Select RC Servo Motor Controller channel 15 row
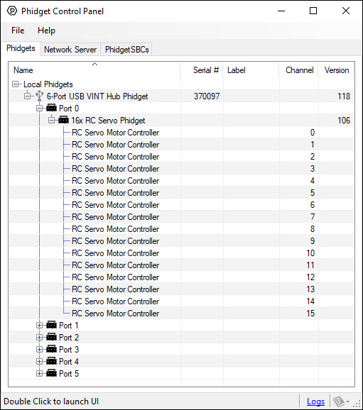The height and width of the screenshot is (410, 363). coord(182,313)
